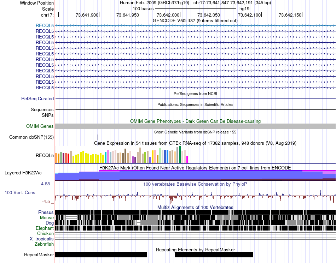The width and height of the screenshot is (336, 263).
Task: Click the RepeatMasker block below the 73,642,050 mark
Action: coord(214,255)
